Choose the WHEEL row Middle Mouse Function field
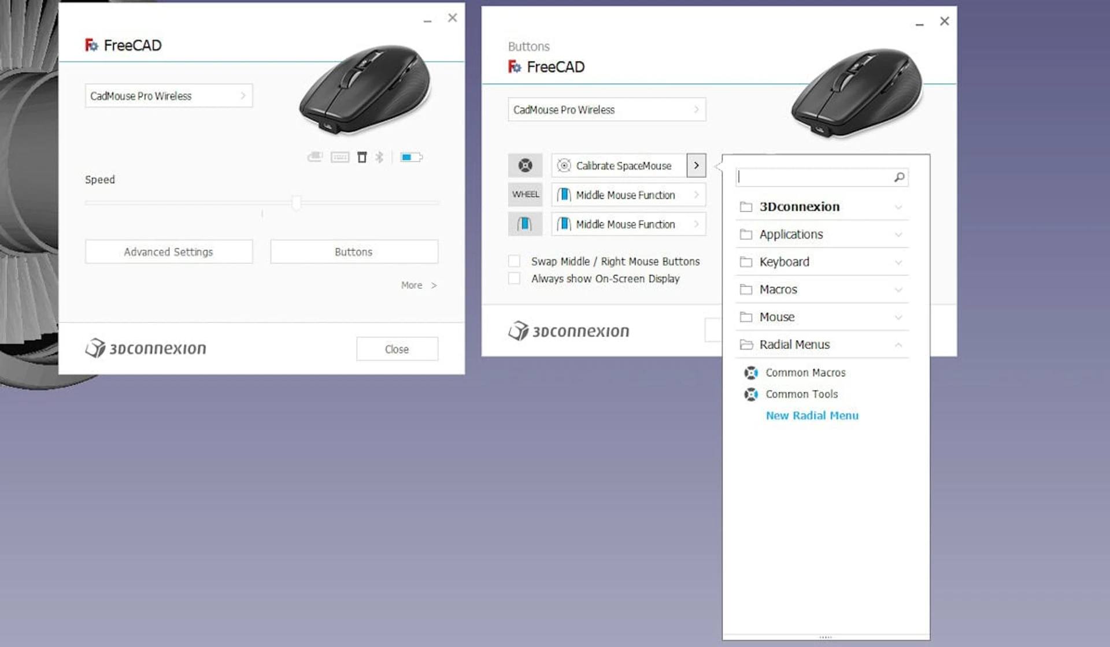The width and height of the screenshot is (1110, 647). click(628, 195)
